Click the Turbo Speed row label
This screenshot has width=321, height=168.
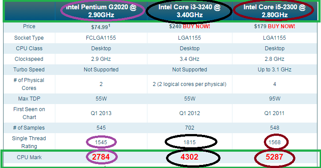[29, 70]
